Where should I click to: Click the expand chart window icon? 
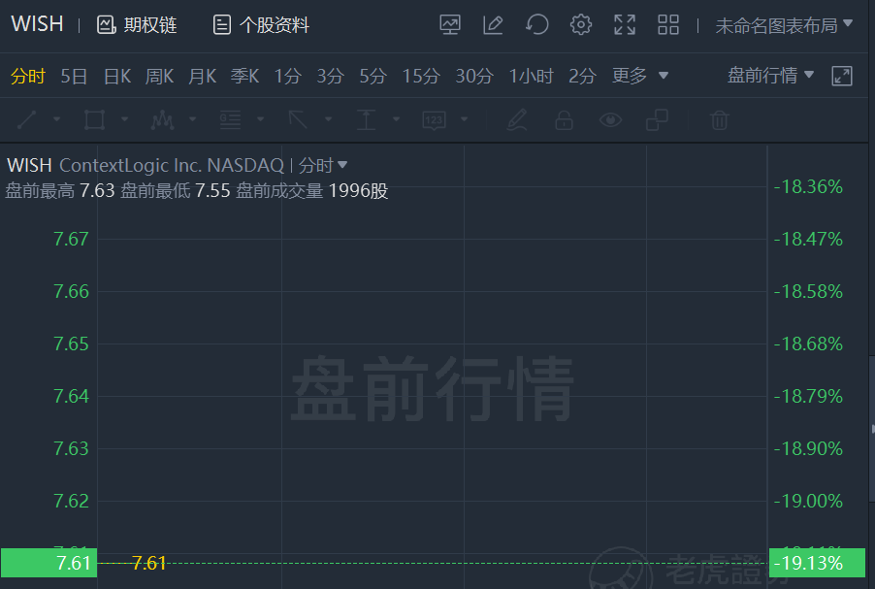[x=841, y=76]
